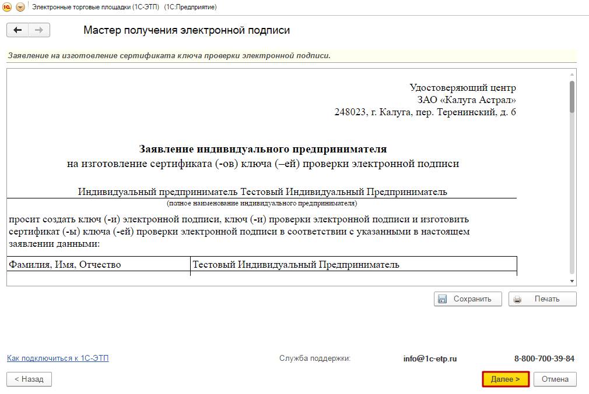The image size is (589, 394).
Task: Return to previous step with < Назад
Action: pos(29,379)
